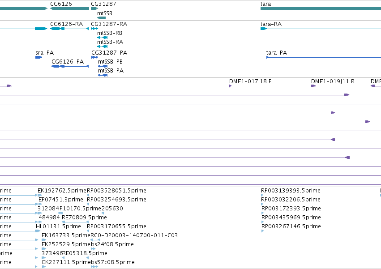381x269 pixels.
Task: Open the tara-RA transcript label
Action: click(x=271, y=24)
